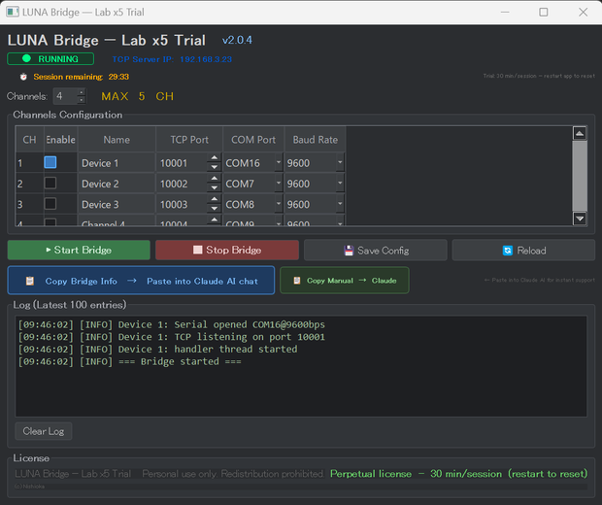Decrease TCP port 10003 with down arrow
This screenshot has width=602, height=505.
(x=215, y=209)
